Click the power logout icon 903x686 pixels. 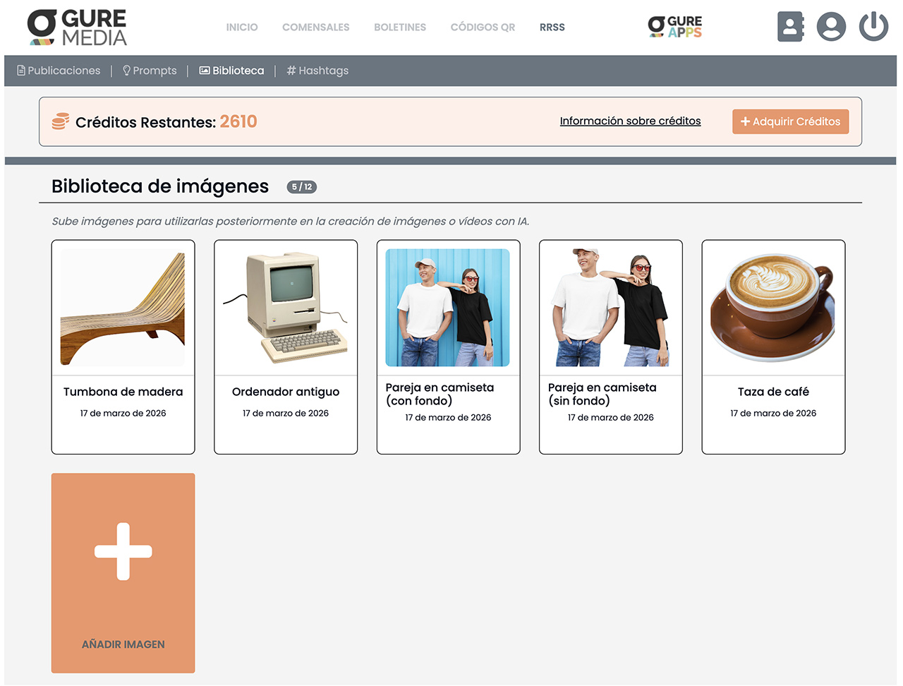873,27
